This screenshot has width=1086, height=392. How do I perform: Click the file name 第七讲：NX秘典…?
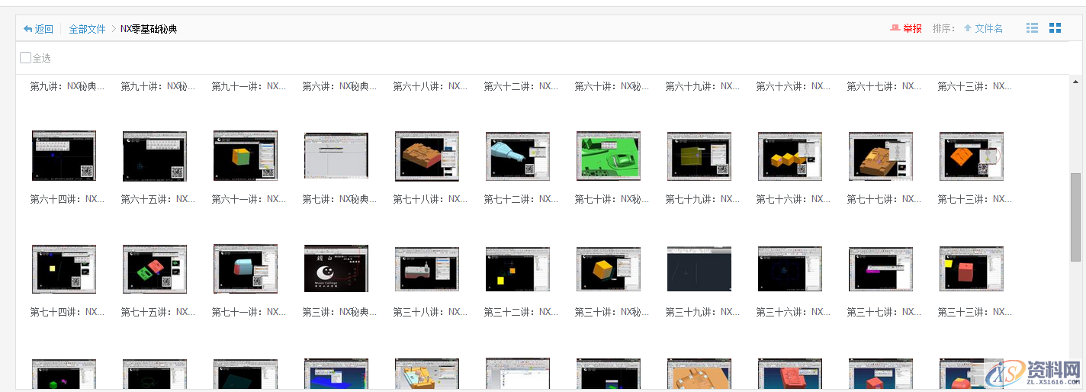click(340, 199)
